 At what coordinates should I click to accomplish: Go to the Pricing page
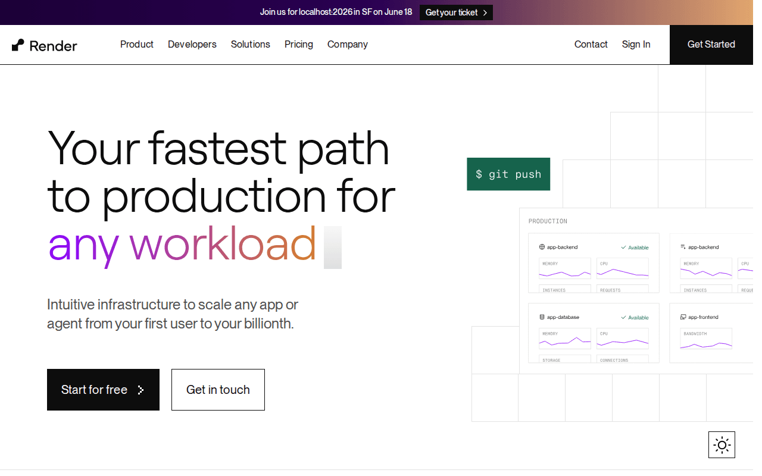coord(299,45)
